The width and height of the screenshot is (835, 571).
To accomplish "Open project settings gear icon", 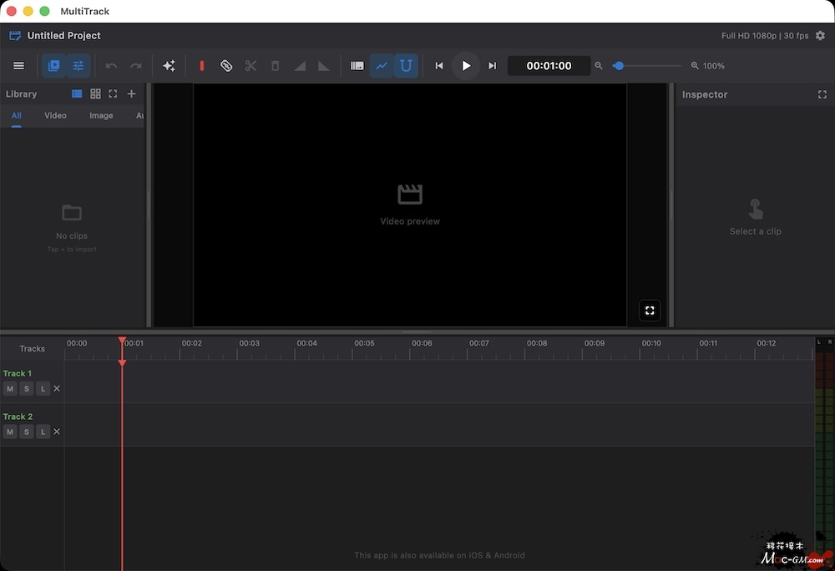I will [x=820, y=36].
